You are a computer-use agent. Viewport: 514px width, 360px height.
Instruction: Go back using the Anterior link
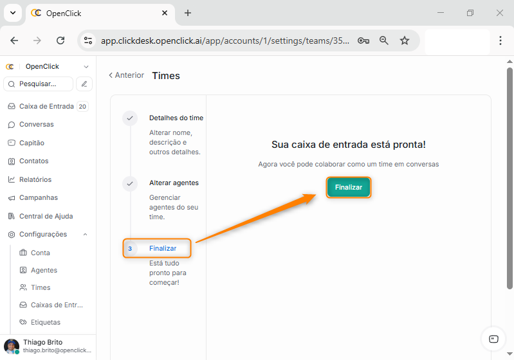[x=126, y=75]
